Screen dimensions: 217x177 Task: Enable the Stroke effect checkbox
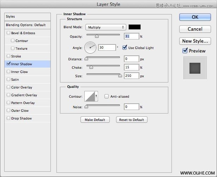click(x=8, y=56)
